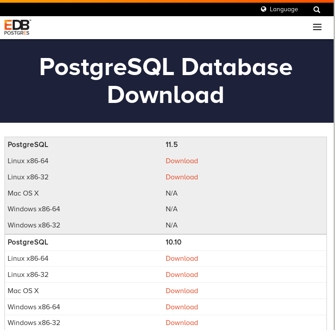Click N/A in the 11.5 Windows x86-64 row
The image size is (335, 330).
172,209
